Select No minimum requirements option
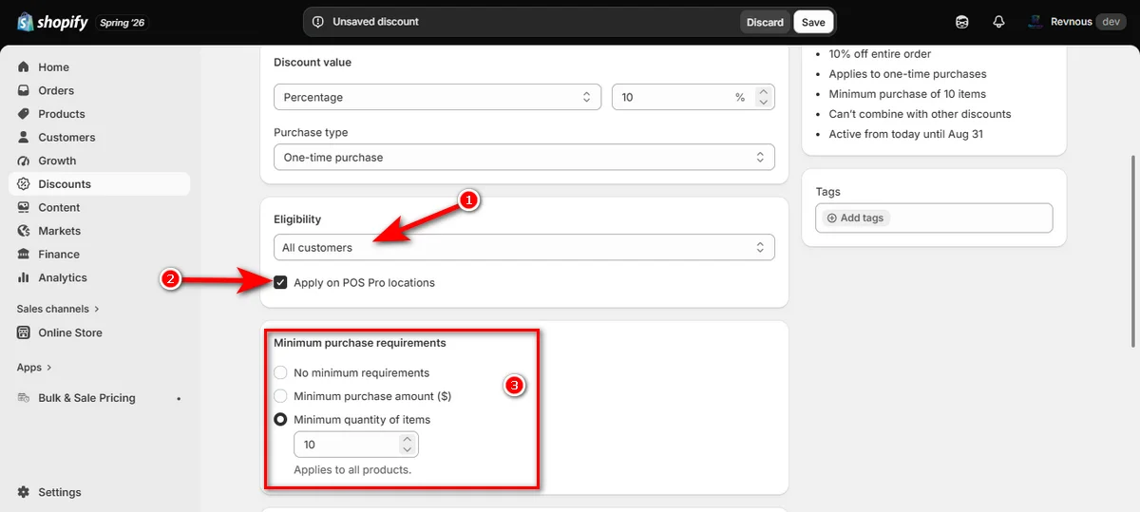1140x512 pixels. (280, 372)
